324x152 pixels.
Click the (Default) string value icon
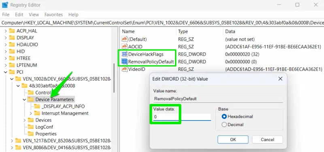[x=124, y=39]
